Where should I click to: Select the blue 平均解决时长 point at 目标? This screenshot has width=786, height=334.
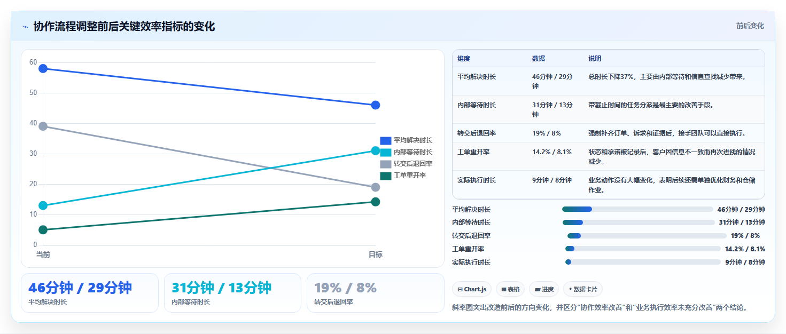(376, 105)
